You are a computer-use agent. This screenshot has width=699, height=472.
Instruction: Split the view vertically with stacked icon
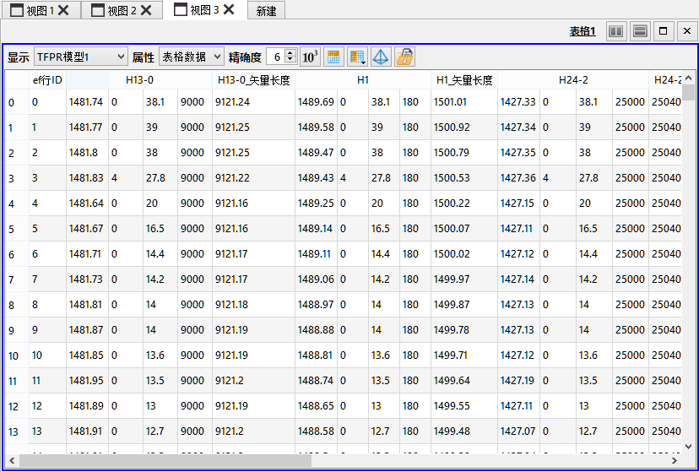coord(640,31)
